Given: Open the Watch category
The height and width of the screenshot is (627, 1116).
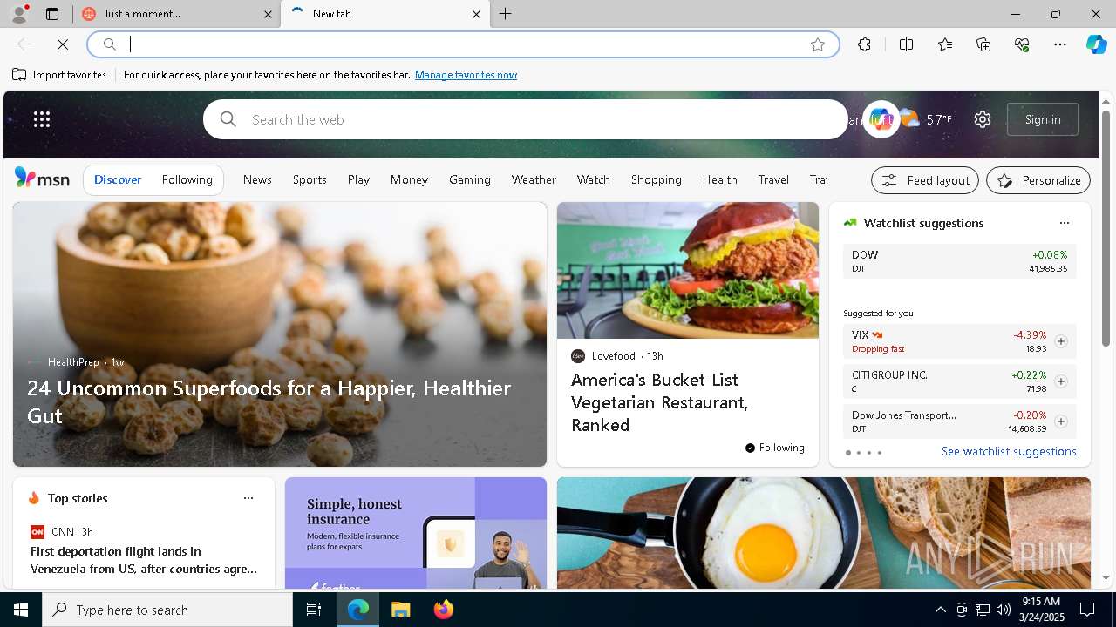Looking at the screenshot, I should click(594, 179).
